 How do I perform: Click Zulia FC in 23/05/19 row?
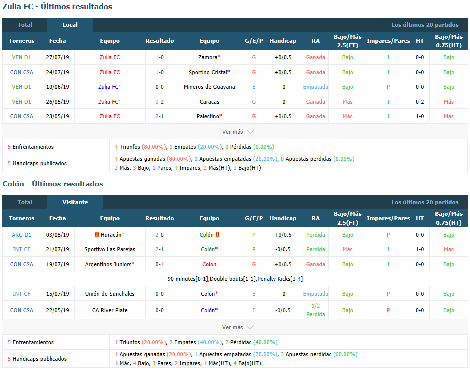point(110,116)
